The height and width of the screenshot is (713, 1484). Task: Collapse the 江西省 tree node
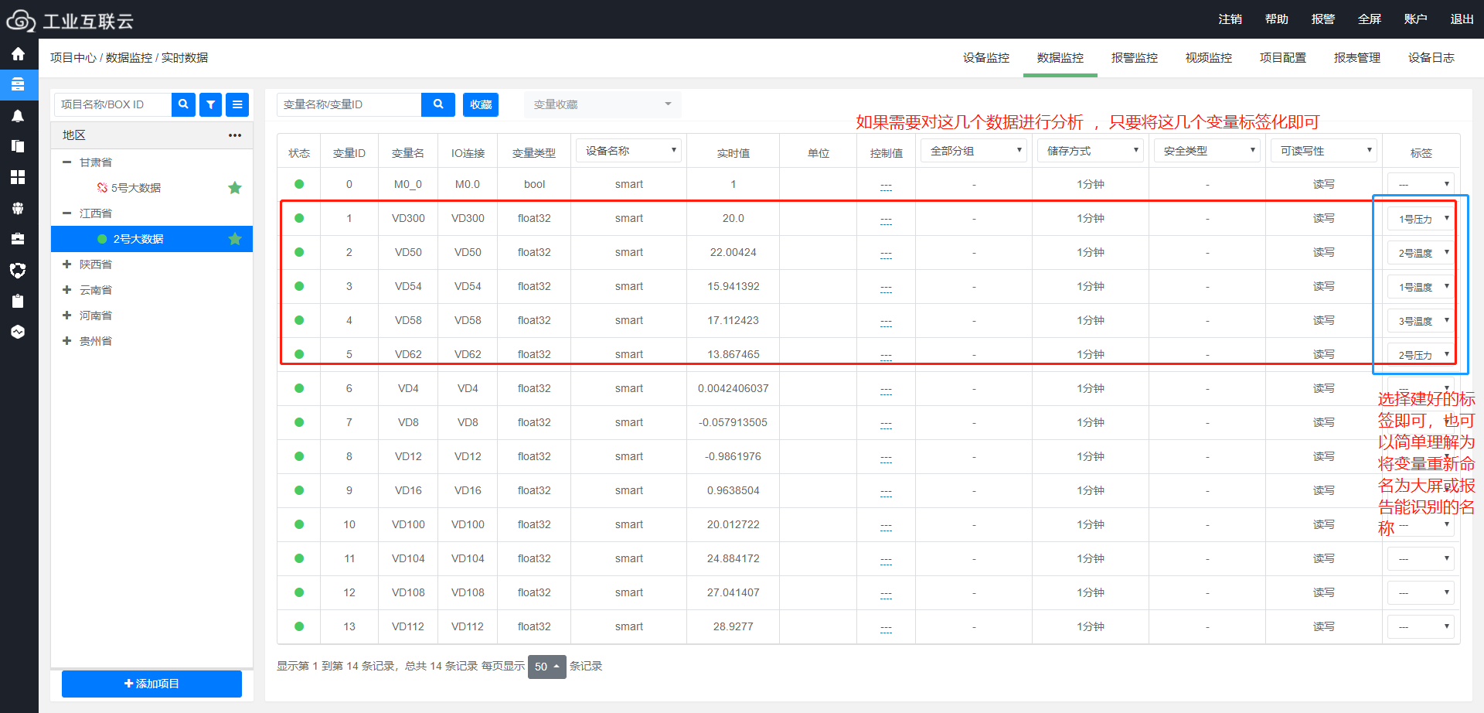click(x=66, y=213)
